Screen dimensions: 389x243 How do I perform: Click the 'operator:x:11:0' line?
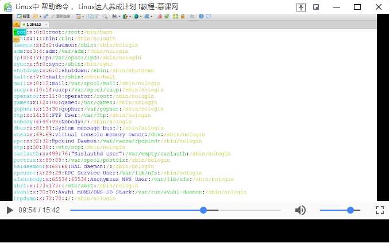tap(84, 96)
